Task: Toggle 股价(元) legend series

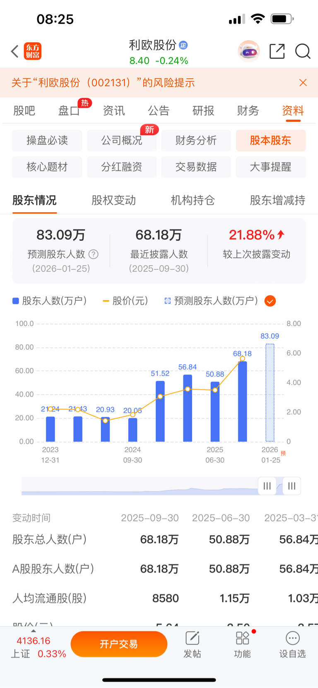Action: click(125, 301)
